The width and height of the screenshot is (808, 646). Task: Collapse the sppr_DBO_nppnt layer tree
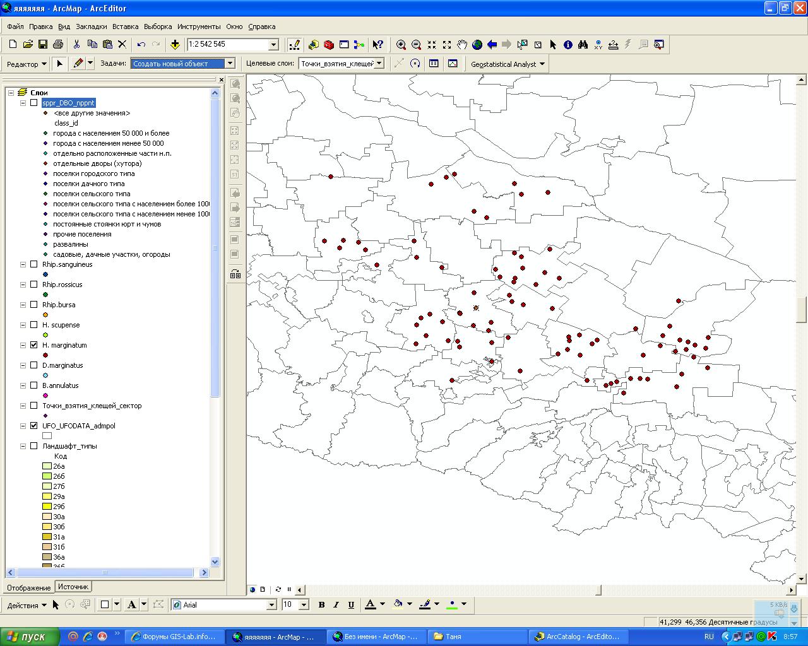pos(23,103)
